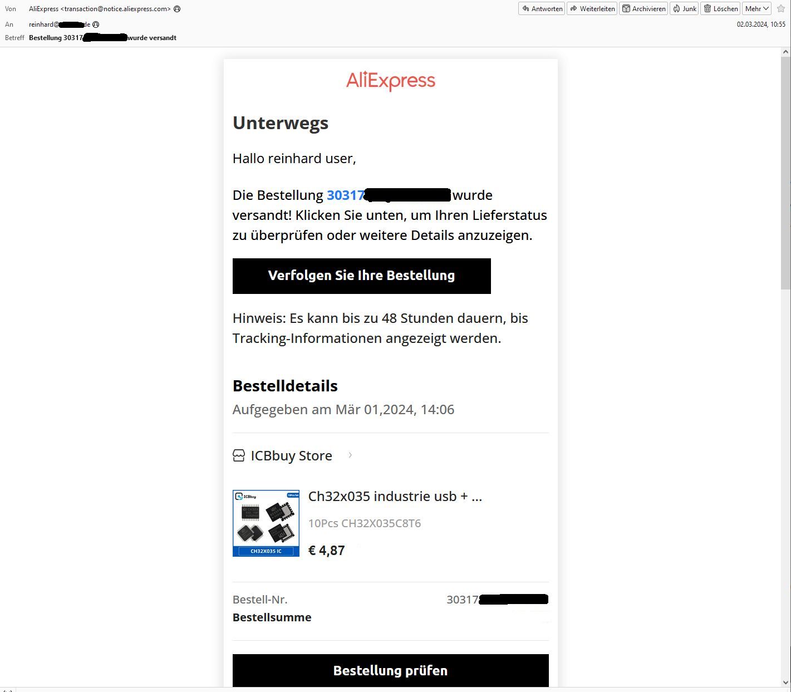
Task: Click the grey order number beside Bestell-Nr.
Action: click(x=498, y=600)
